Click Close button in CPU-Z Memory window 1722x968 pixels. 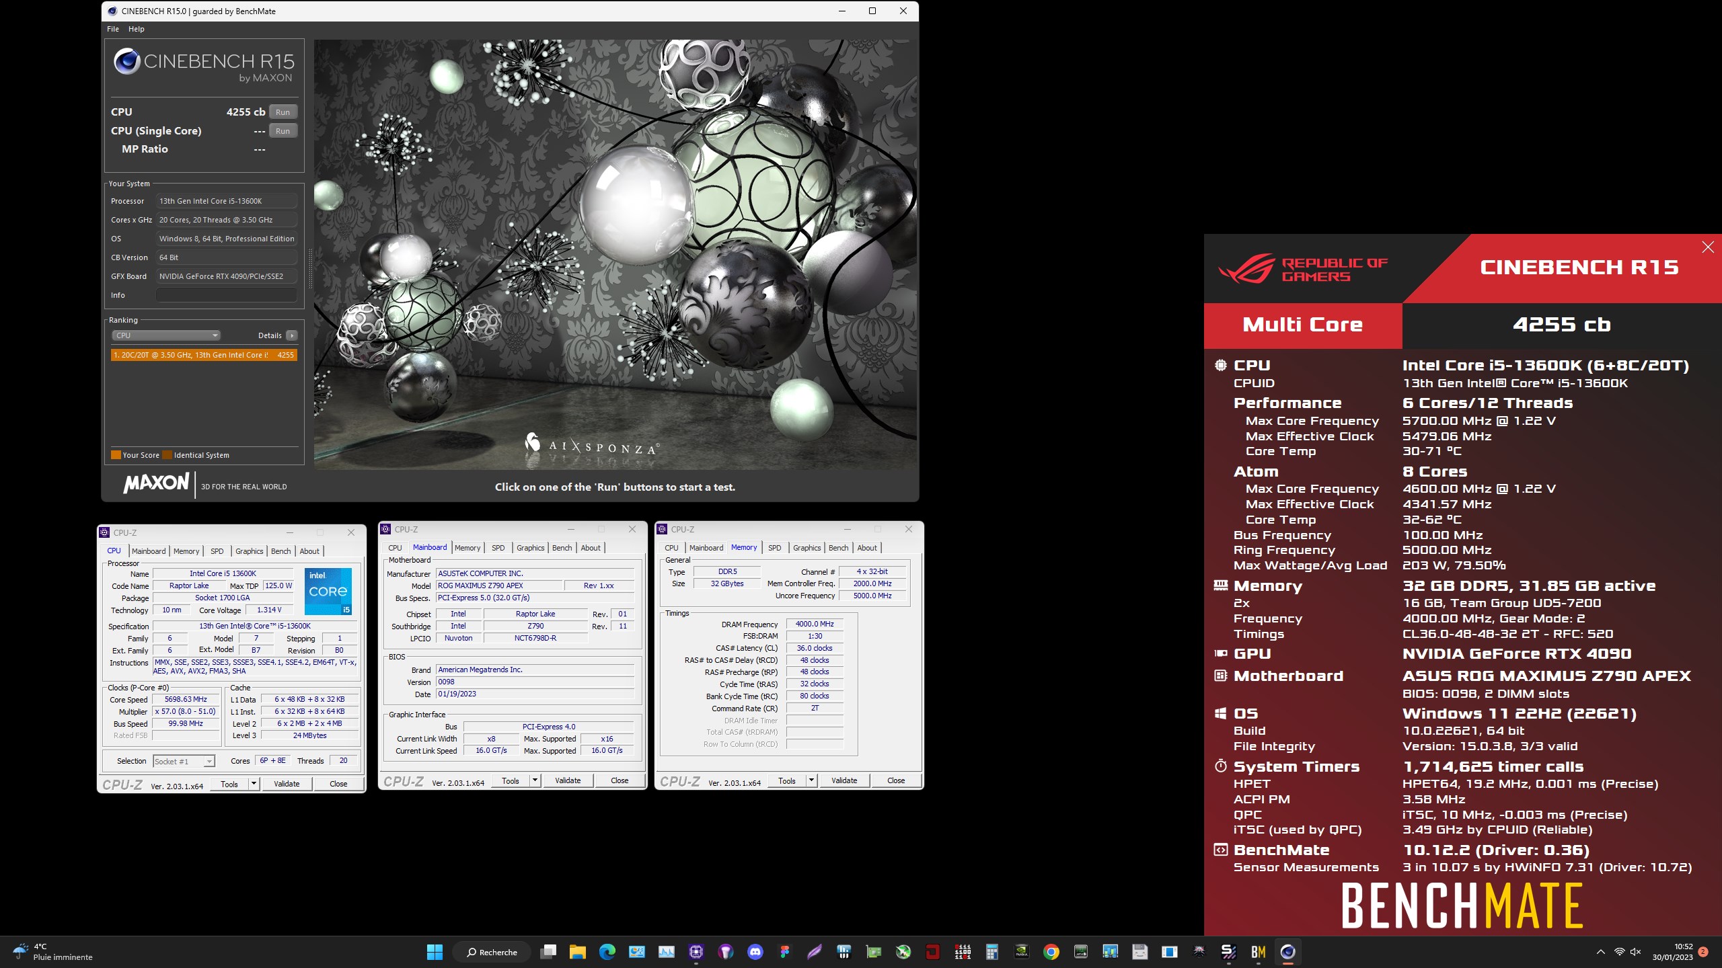[x=896, y=780]
